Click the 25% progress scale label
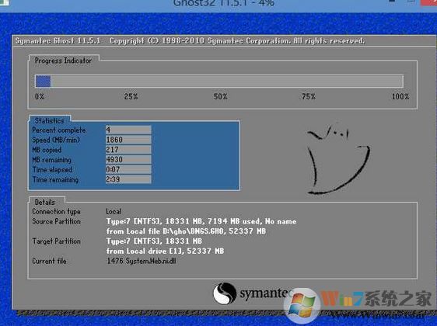This screenshot has width=437, height=326. tap(131, 96)
